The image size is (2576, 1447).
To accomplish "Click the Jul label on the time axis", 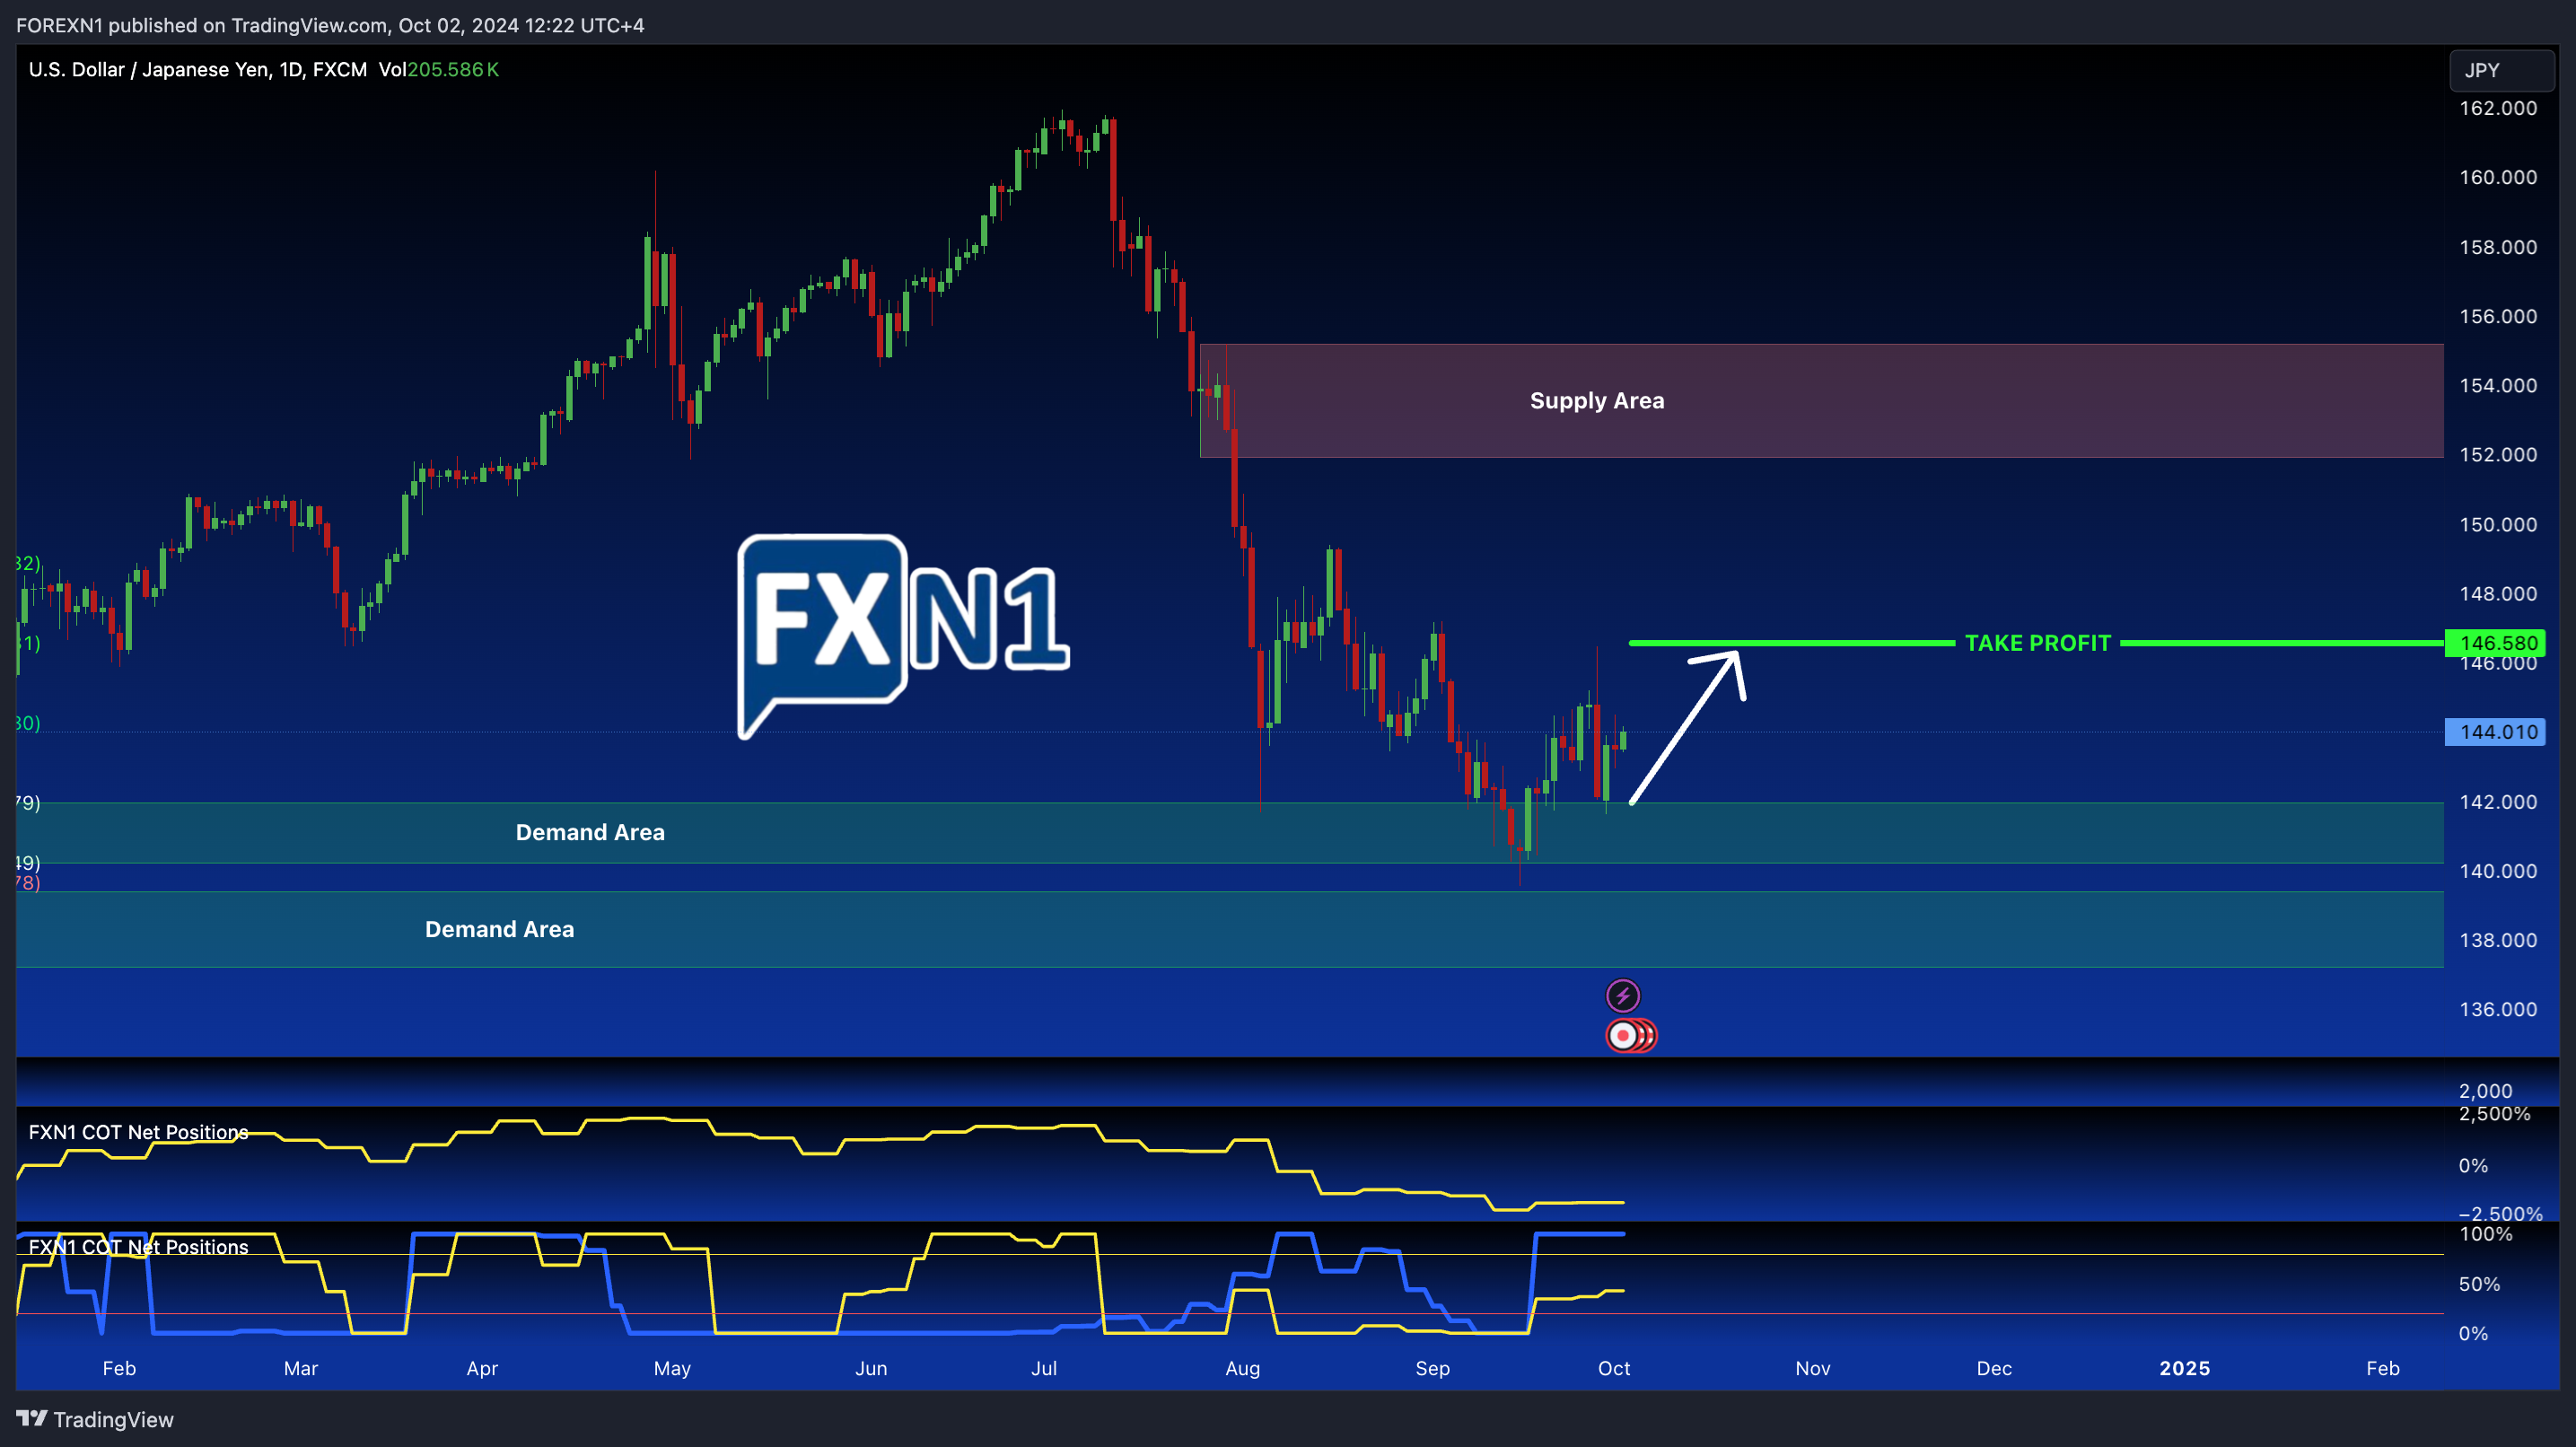I will click(1044, 1368).
